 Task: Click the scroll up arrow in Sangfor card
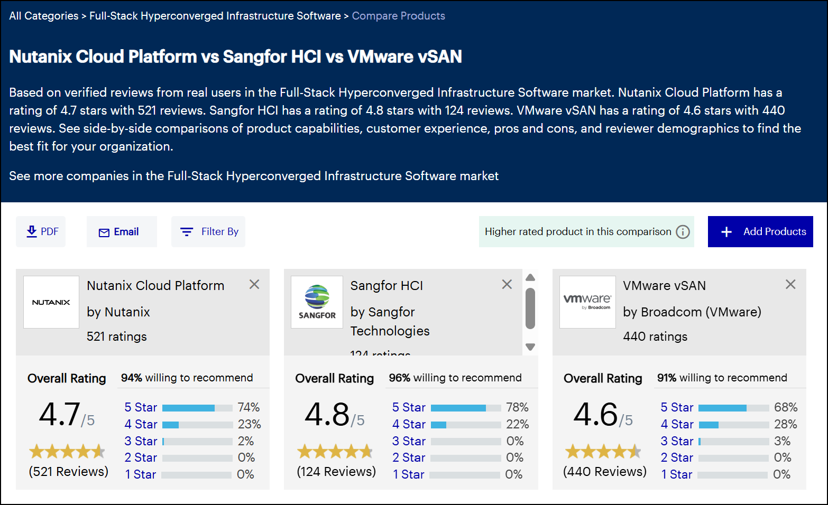pyautogui.click(x=530, y=277)
